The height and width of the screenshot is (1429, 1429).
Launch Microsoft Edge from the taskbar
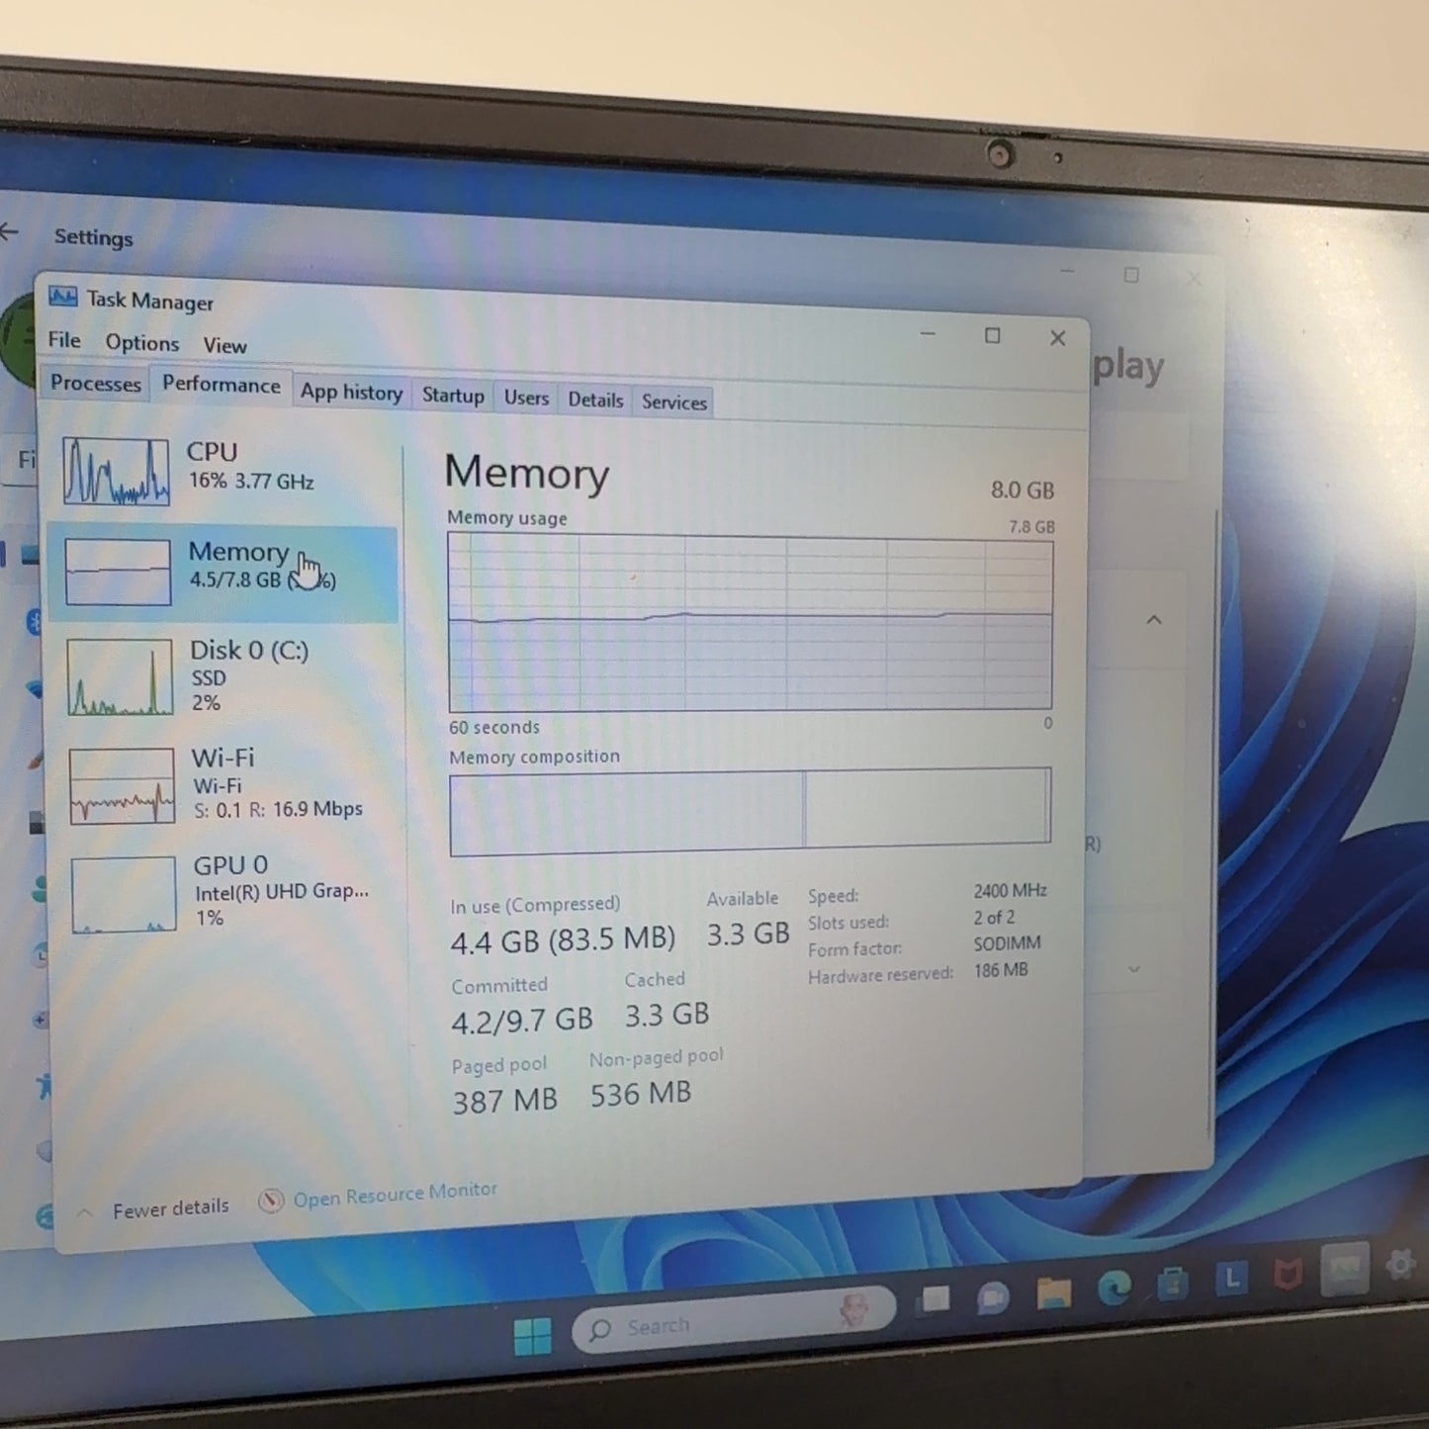[x=1114, y=1288]
